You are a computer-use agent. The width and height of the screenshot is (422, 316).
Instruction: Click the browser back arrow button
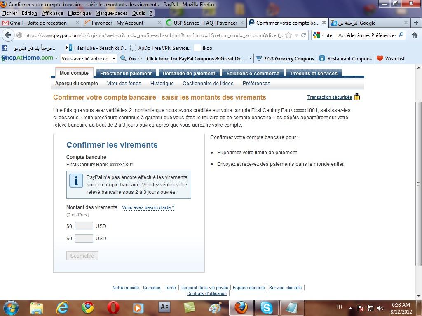(8, 35)
